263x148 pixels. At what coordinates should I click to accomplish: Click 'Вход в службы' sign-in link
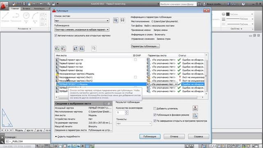pyautogui.click(x=214, y=4)
